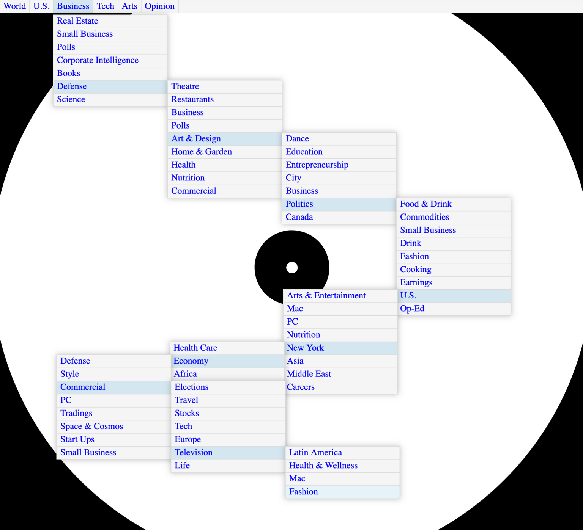Select Space & Cosmos in the lower-left menu
Screen dimensions: 583x530
91,426
